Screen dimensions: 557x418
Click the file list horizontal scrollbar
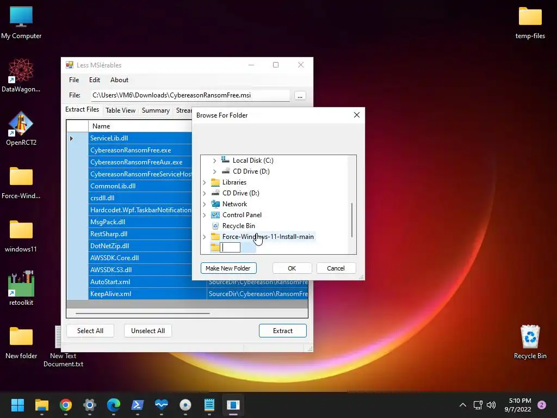tap(143, 313)
